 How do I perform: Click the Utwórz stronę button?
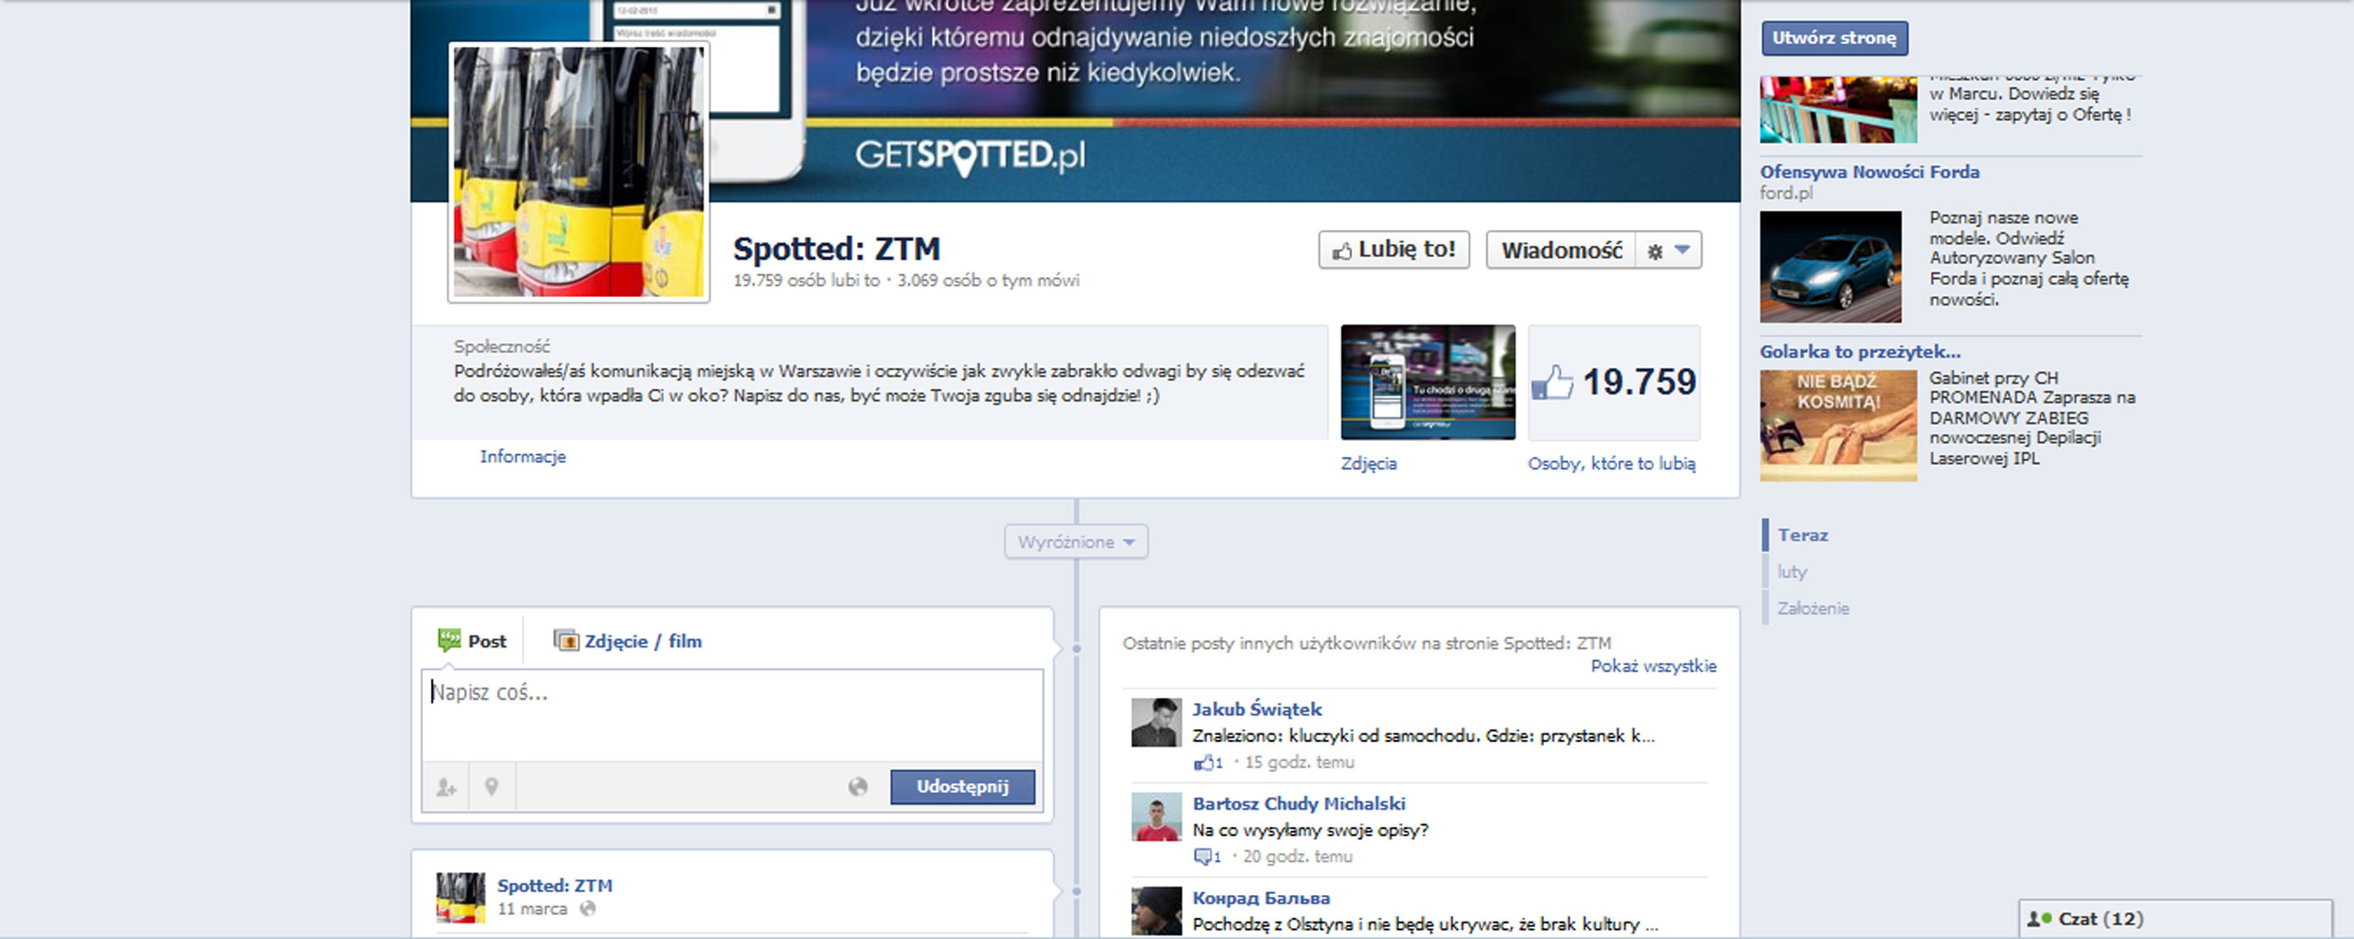(x=1834, y=39)
